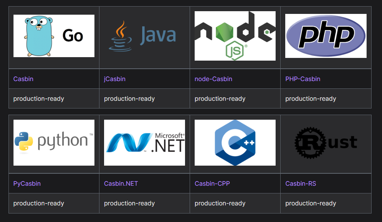The height and width of the screenshot is (222, 382).
Task: Click the Microsoft .NET logo
Action: (x=145, y=143)
